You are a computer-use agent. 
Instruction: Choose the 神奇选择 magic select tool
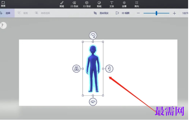click(x=42, y=13)
